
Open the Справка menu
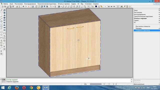[96, 4]
